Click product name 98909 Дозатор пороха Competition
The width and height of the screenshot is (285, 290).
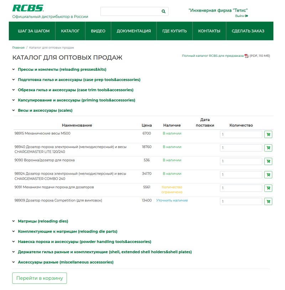click(58, 200)
